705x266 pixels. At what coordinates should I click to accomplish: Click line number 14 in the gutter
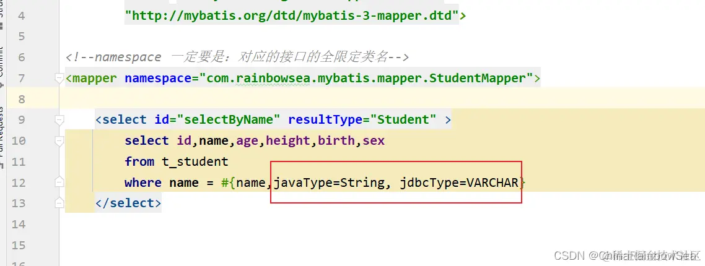[19, 224]
